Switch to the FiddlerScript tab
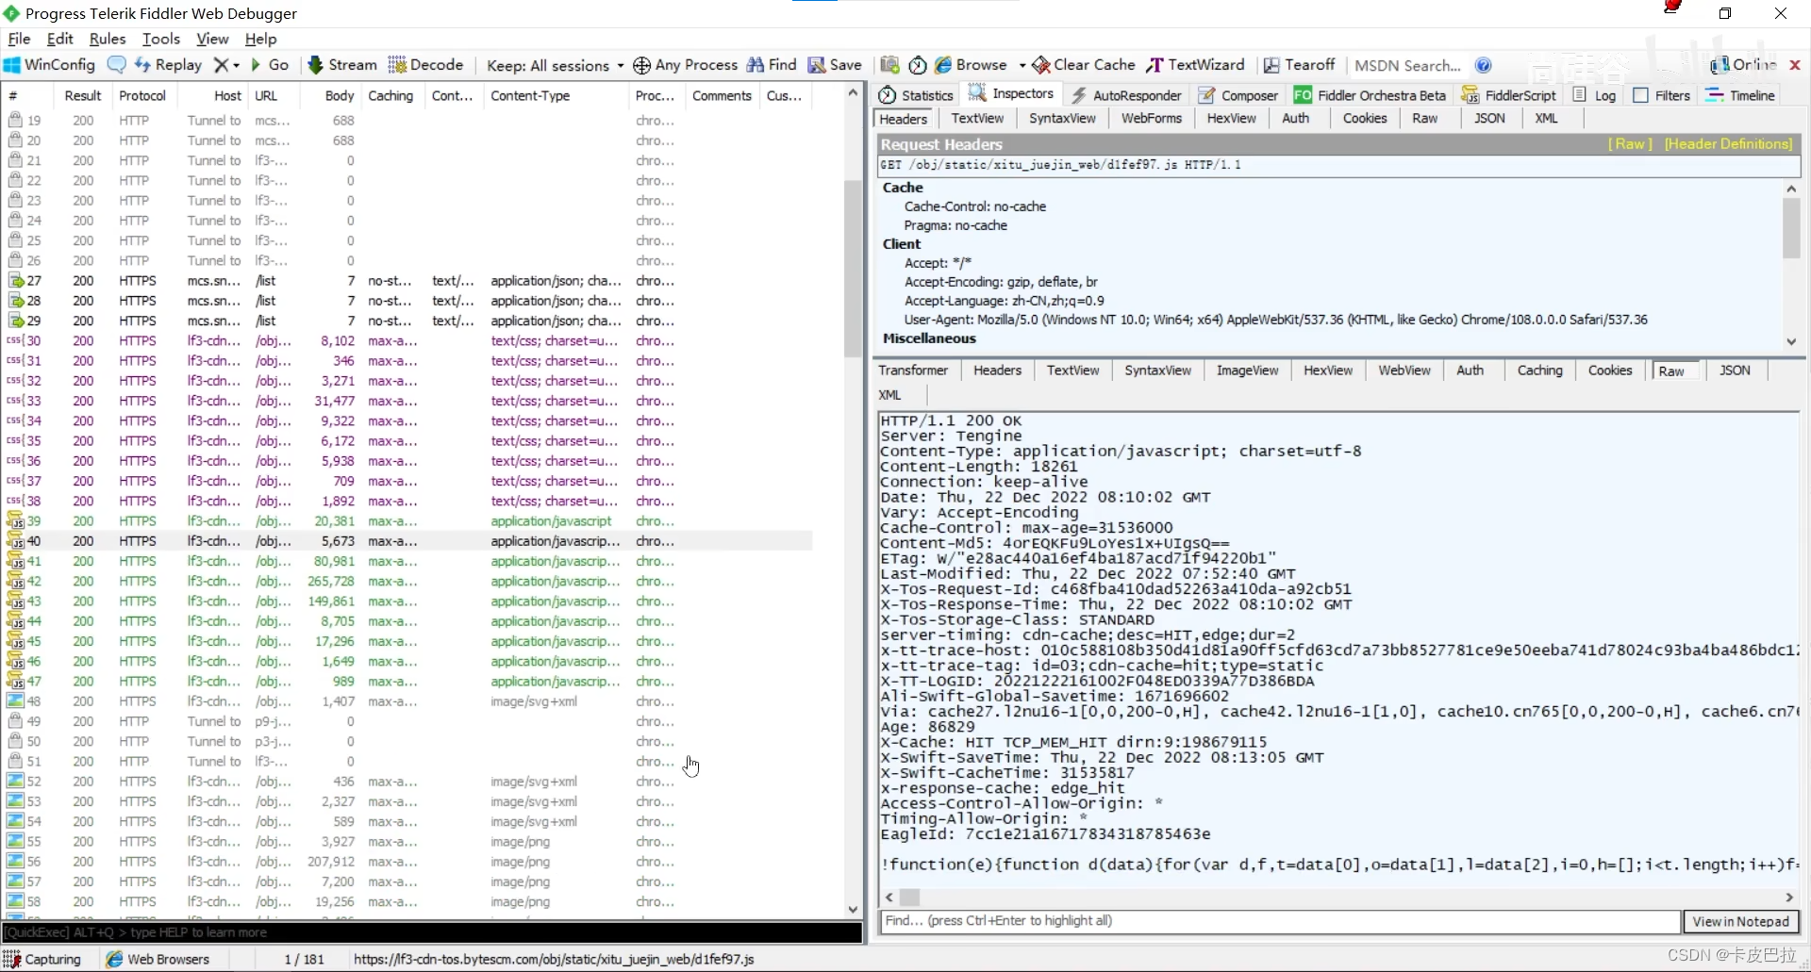Viewport: 1811px width, 972px height. point(1508,95)
